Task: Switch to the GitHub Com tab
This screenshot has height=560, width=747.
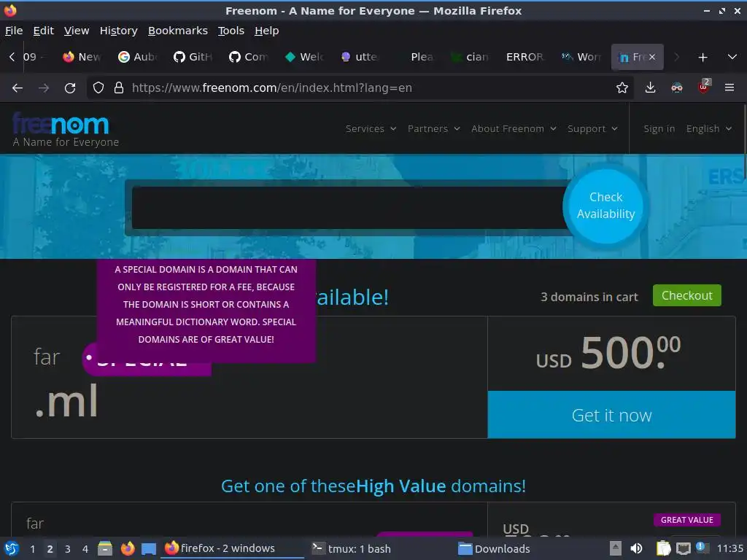Action: click(x=249, y=57)
